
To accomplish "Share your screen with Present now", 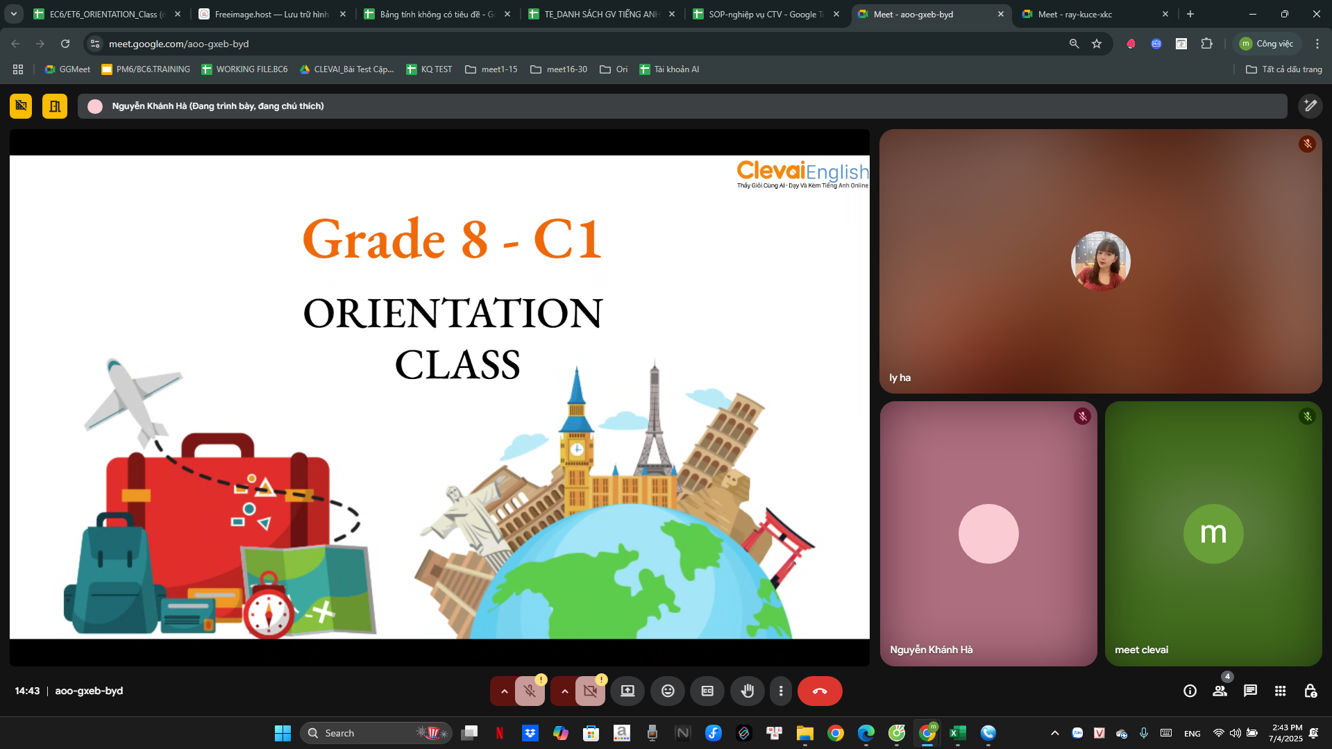I will pyautogui.click(x=627, y=691).
